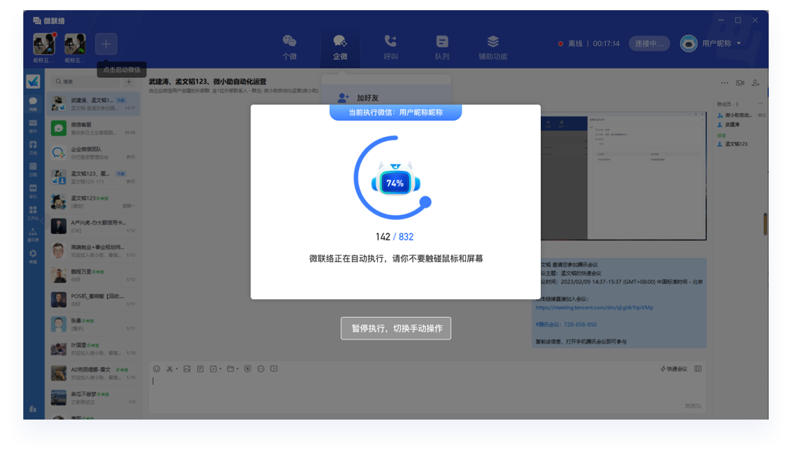Open the 麻瓜不做梦 conversation
This screenshot has width=792, height=456.
(x=93, y=397)
